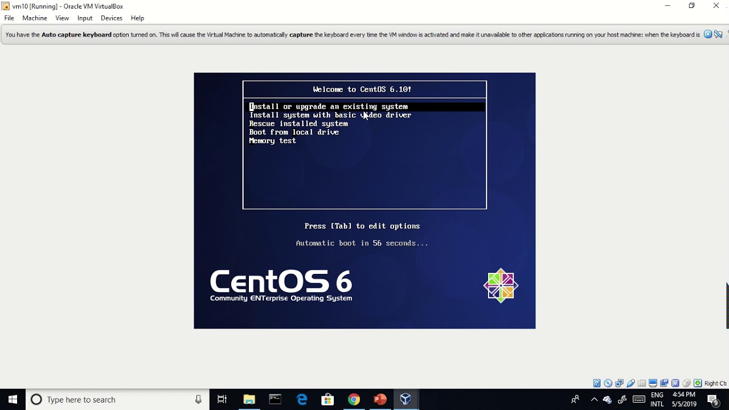Open the Help menu

pyautogui.click(x=137, y=18)
